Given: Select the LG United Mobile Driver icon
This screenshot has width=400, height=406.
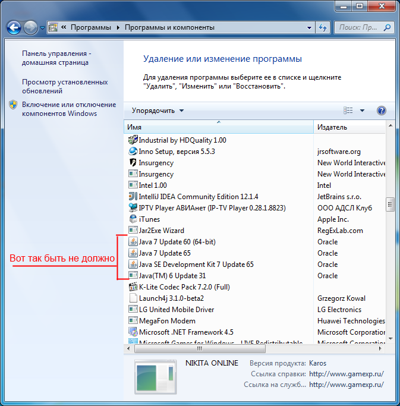Looking at the screenshot, I should (x=133, y=310).
